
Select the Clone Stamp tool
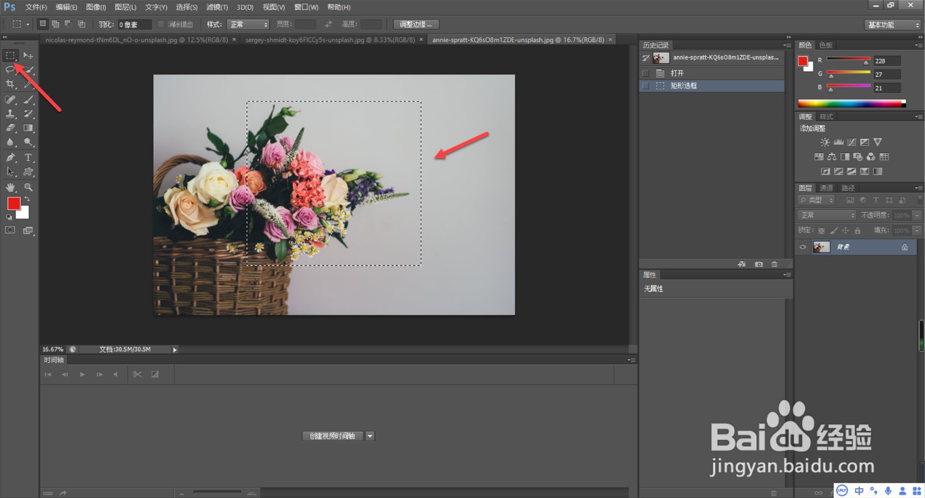click(x=10, y=114)
